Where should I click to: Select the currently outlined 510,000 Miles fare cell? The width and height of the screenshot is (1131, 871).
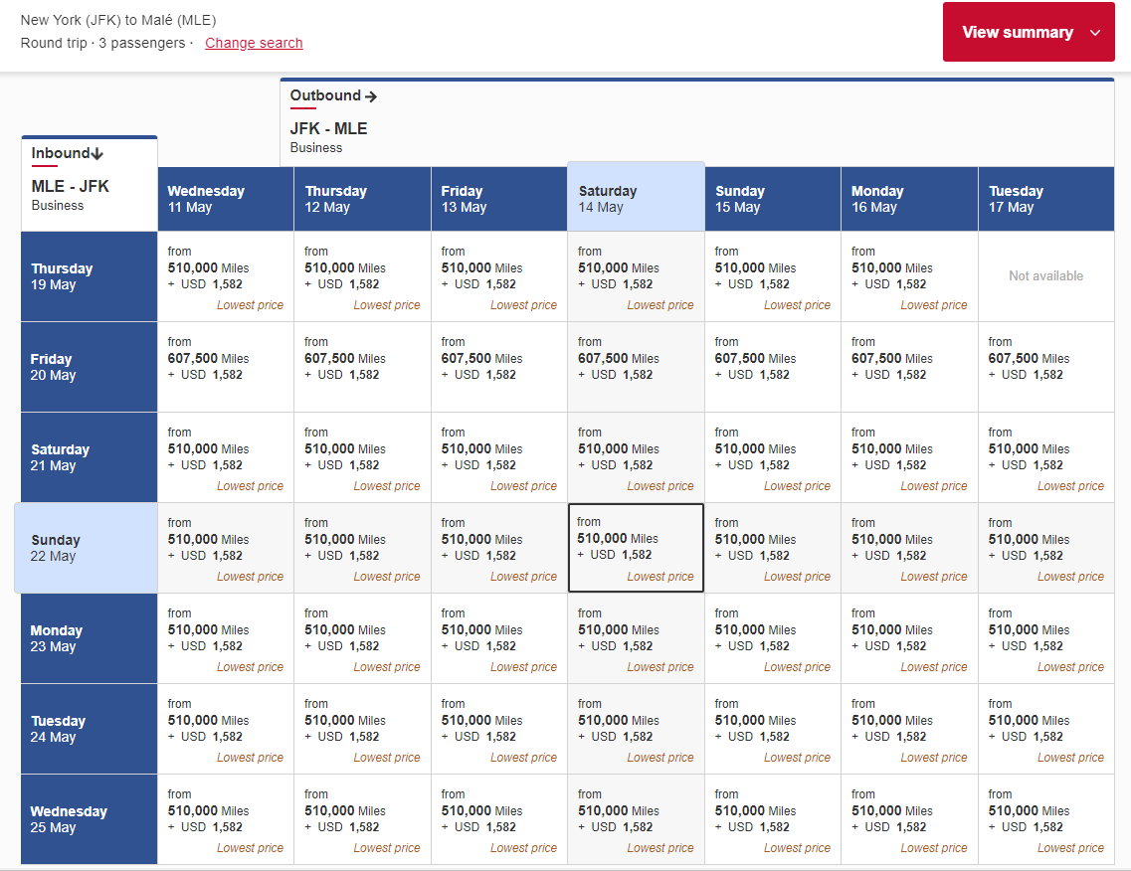point(636,548)
